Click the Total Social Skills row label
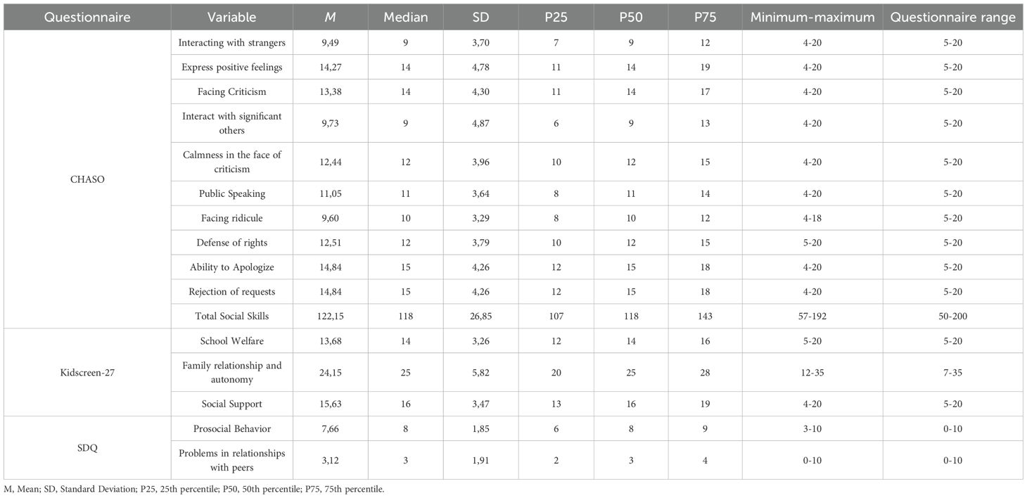The height and width of the screenshot is (498, 1027). [231, 317]
